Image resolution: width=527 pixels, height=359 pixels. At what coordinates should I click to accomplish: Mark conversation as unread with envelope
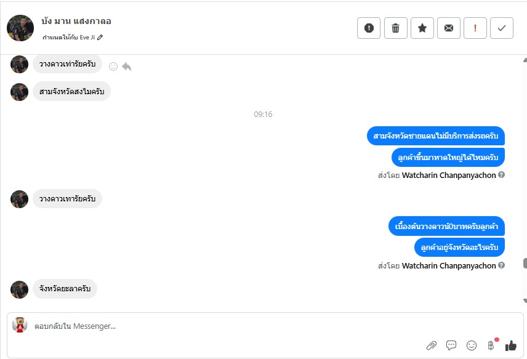(449, 28)
